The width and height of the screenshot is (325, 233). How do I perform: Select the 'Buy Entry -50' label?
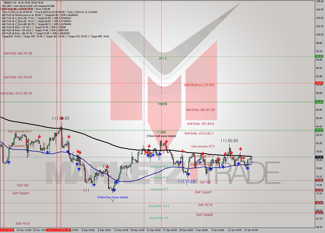pos(159,218)
